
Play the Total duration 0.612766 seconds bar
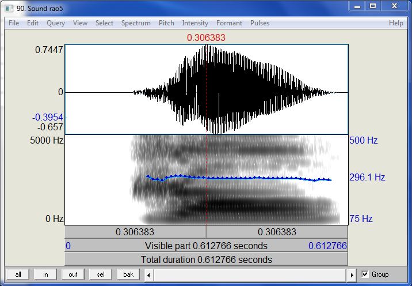point(206,259)
